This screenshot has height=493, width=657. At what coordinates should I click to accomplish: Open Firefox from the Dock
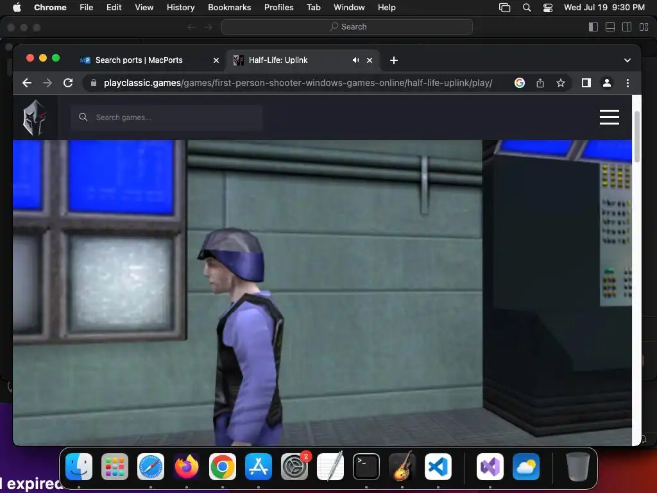coord(187,466)
